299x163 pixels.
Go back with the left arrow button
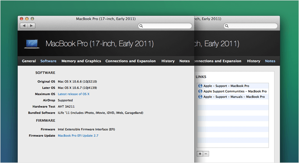pyautogui.click(x=24, y=26)
